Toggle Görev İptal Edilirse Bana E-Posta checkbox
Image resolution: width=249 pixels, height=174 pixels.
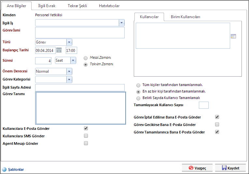217,117
